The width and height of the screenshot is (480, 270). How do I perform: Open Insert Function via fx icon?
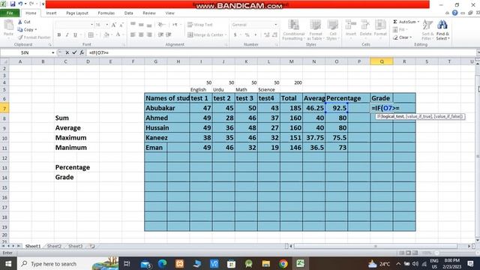pos(82,52)
